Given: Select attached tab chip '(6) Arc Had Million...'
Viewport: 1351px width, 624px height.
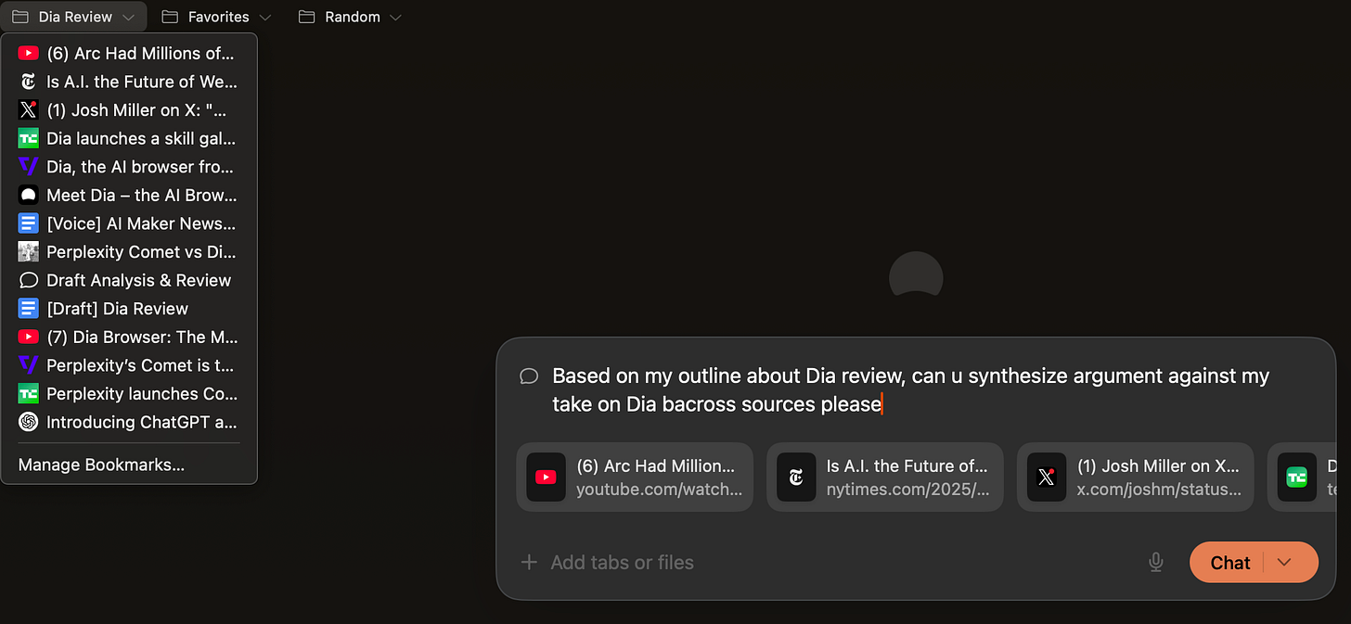Looking at the screenshot, I should (x=635, y=477).
